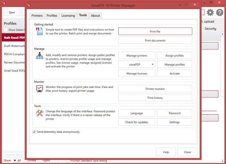226x164 pixels.
Task: Open Security tab in background window
Action: 210,29
